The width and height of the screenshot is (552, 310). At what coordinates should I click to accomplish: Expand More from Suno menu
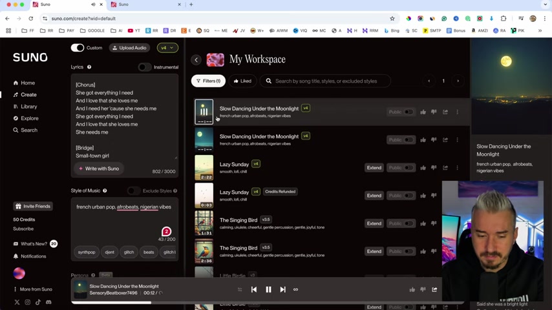[33, 289]
